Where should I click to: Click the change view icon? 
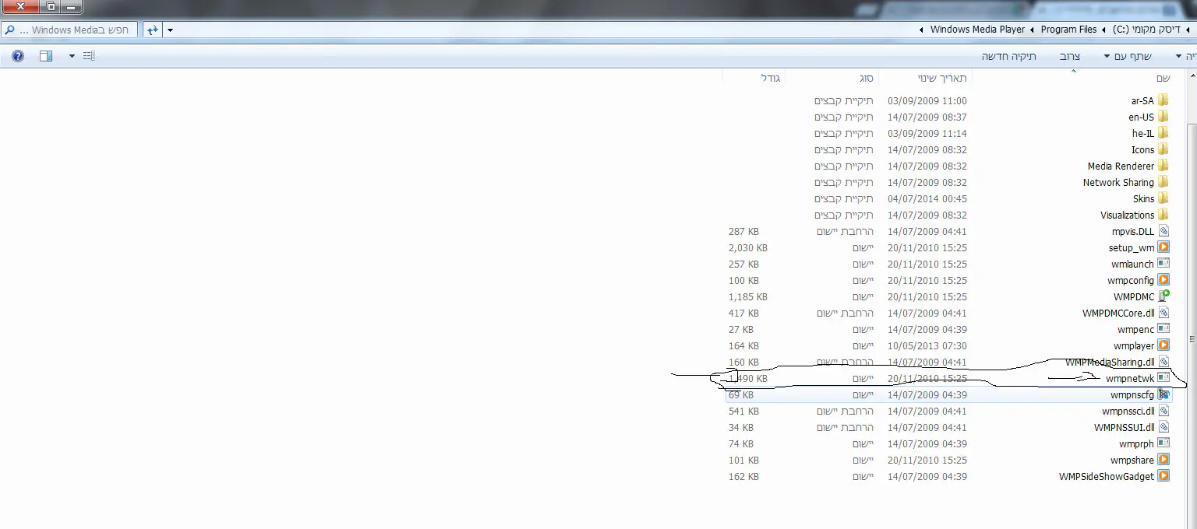(x=89, y=56)
